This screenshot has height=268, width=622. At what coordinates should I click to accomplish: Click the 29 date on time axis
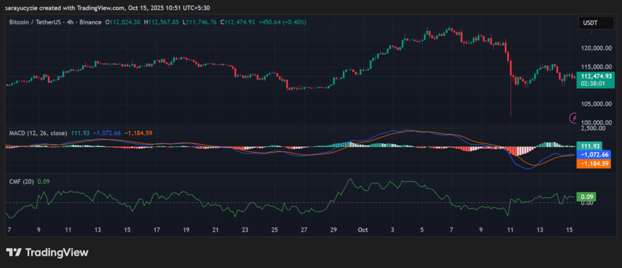(x=333, y=230)
